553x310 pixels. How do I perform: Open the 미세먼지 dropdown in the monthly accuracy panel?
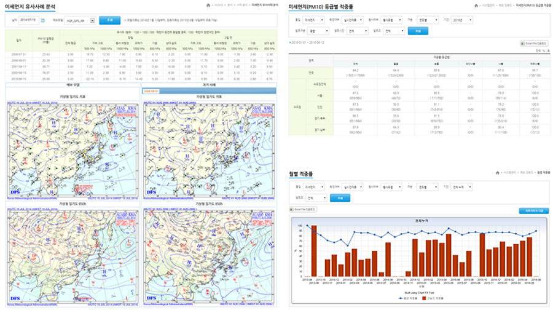point(313,187)
